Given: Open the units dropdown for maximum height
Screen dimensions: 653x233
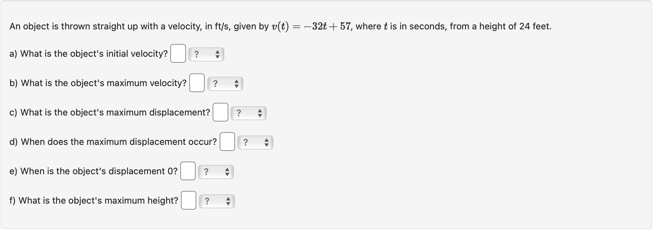Looking at the screenshot, I should click(217, 201).
